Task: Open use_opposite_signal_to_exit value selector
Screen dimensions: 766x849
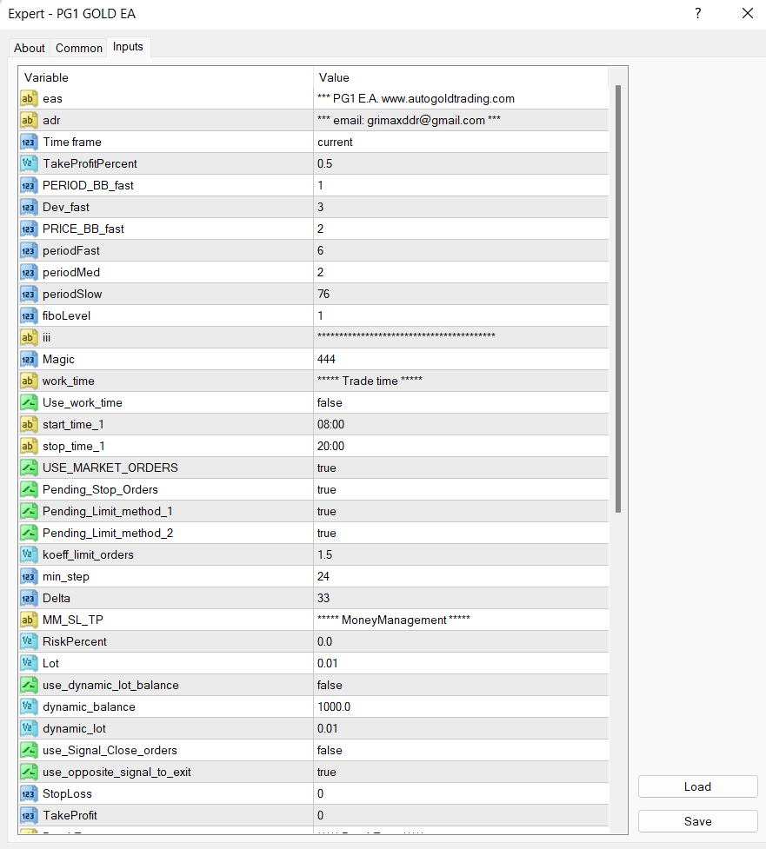Action: click(461, 772)
